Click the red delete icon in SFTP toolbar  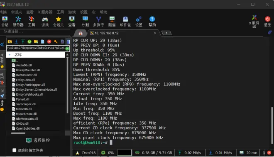tap(49, 41)
